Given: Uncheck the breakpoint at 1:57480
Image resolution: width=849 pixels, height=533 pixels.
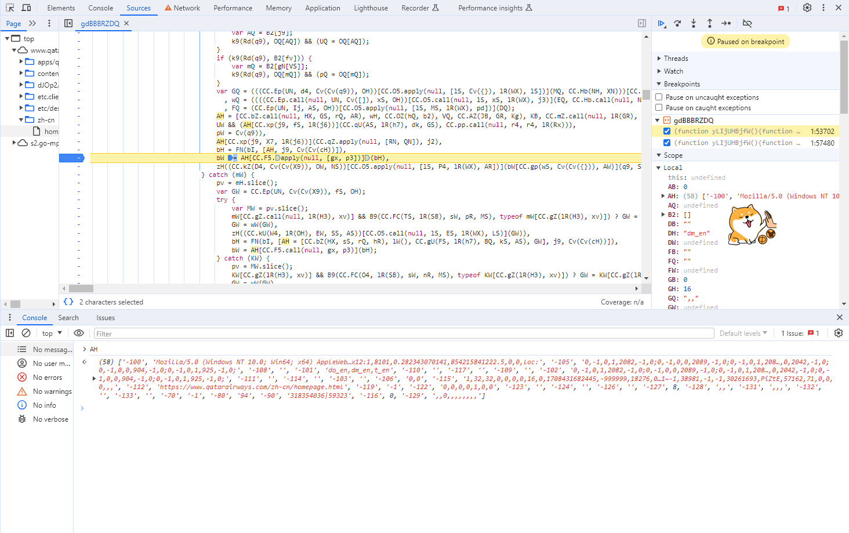Looking at the screenshot, I should click(667, 143).
